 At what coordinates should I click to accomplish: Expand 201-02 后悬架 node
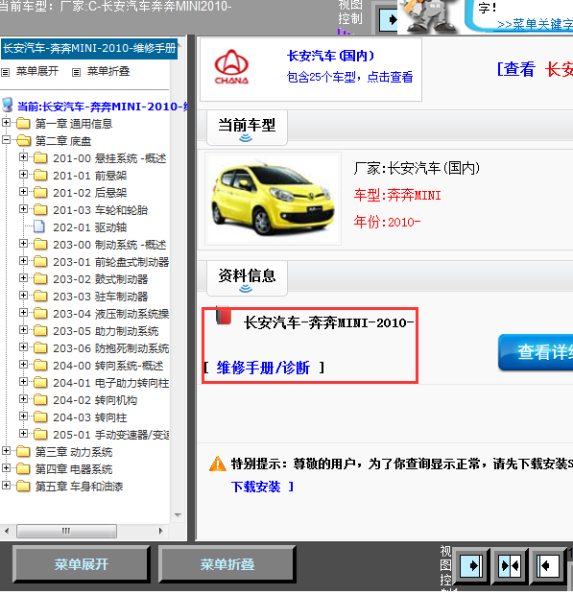[x=23, y=191]
